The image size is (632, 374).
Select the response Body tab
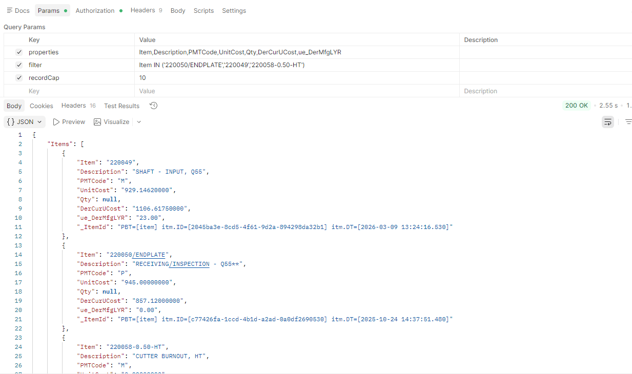pos(14,106)
